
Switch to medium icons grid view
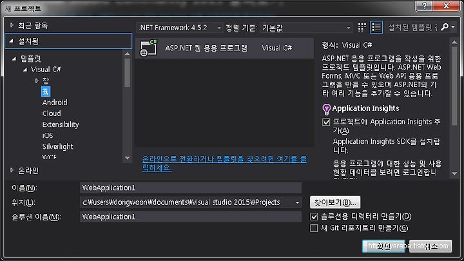point(362,27)
